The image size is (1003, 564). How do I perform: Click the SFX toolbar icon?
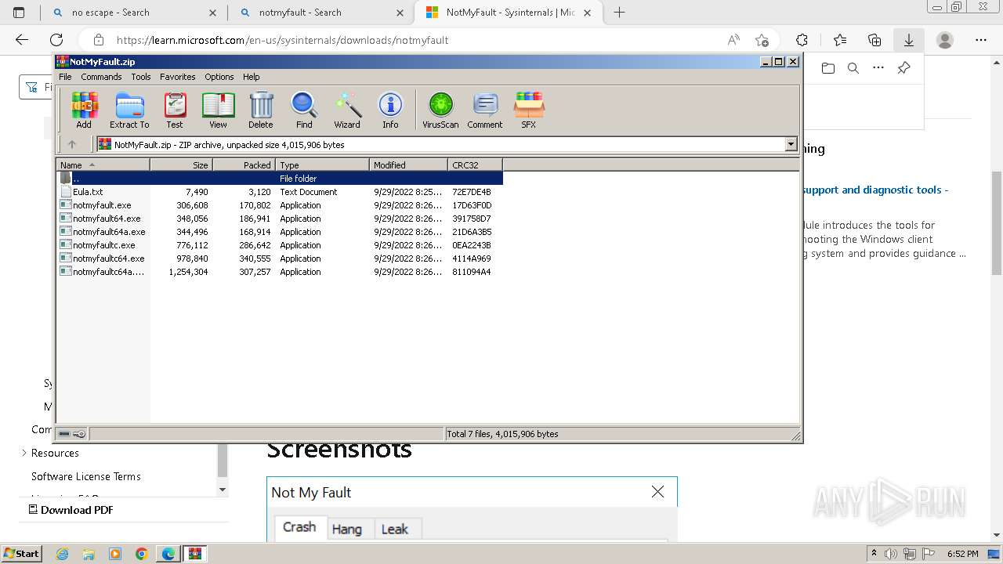[x=529, y=110]
